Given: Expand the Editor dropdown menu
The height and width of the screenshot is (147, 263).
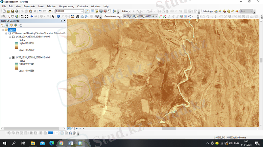Looking at the screenshot, I should point(126,11).
